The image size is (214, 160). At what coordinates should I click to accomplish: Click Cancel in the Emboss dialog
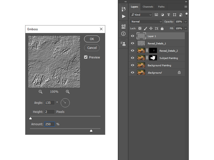pyautogui.click(x=92, y=48)
